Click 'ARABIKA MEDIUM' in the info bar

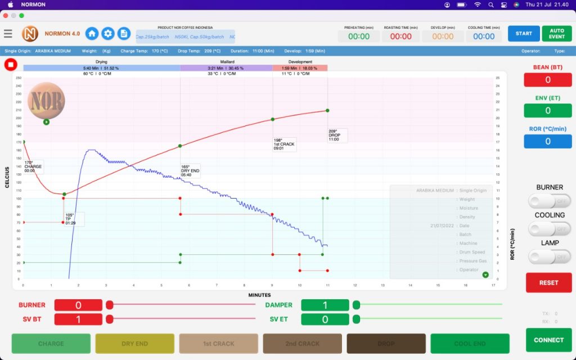click(53, 51)
